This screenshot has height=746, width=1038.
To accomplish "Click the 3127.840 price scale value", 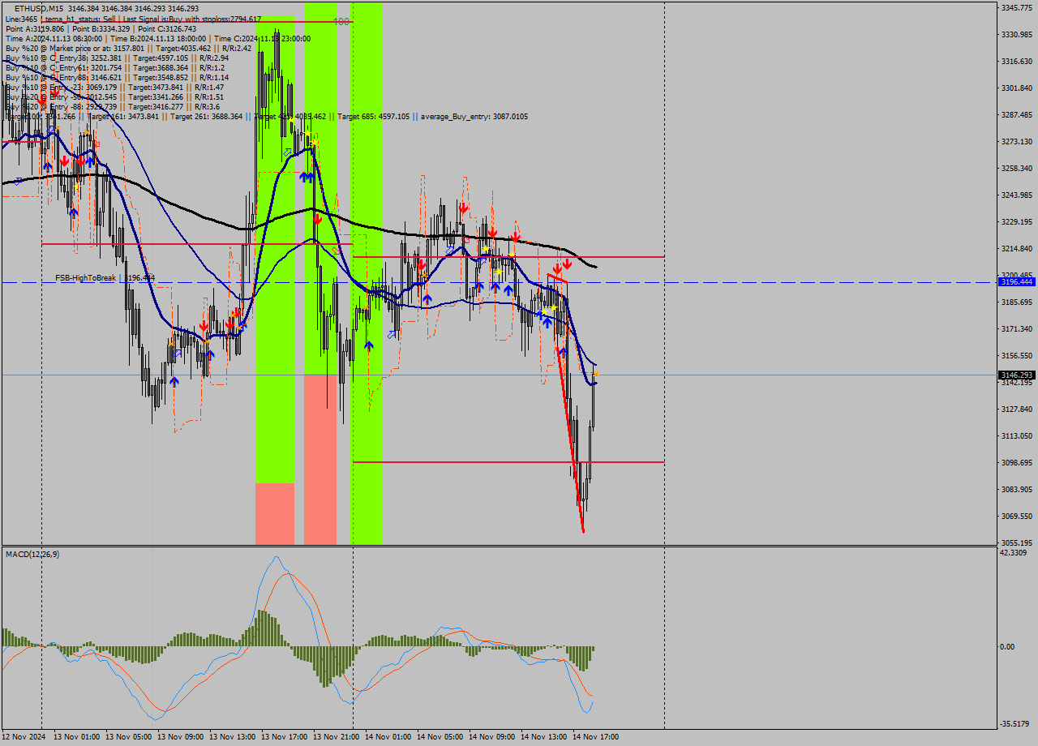I will [1016, 409].
